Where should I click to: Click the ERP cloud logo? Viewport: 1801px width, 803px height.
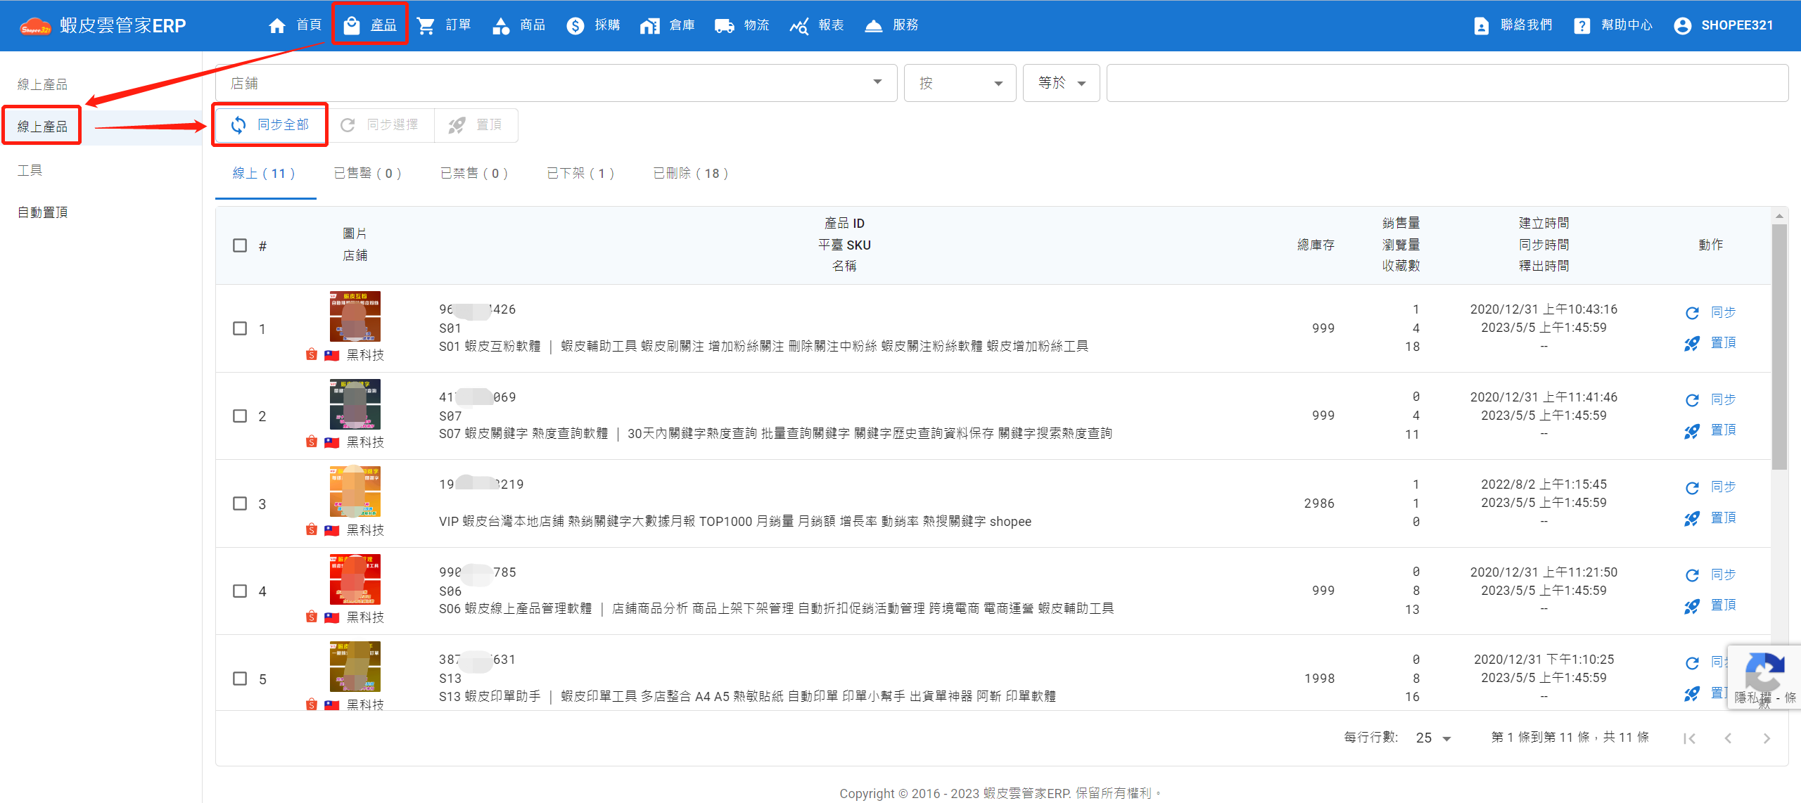[x=35, y=27]
